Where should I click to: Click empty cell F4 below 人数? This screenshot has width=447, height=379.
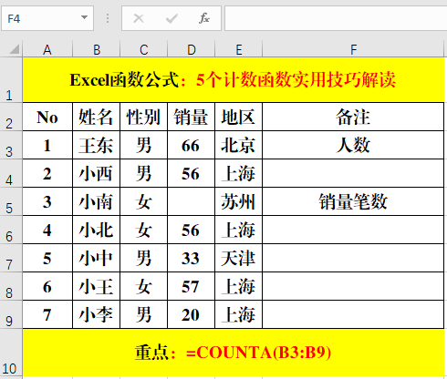[353, 173]
